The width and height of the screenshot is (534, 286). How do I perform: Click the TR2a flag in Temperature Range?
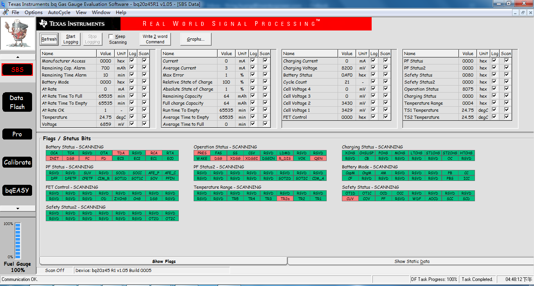pos(285,199)
